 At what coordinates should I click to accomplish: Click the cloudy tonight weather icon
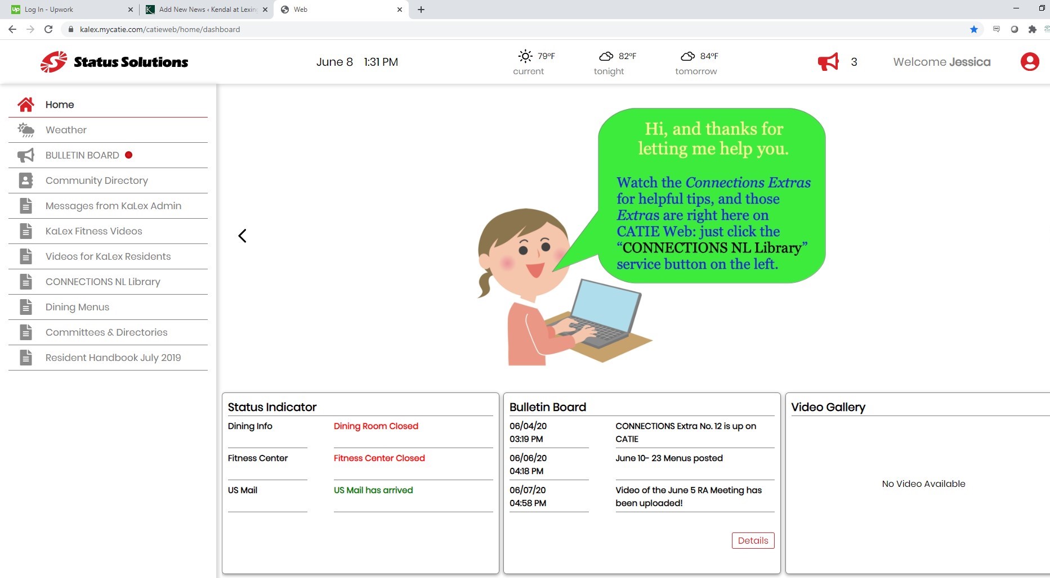tap(606, 56)
